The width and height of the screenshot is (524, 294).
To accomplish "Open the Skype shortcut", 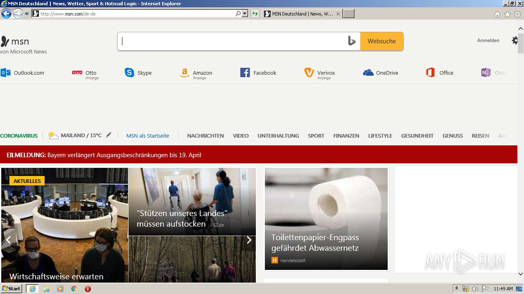I will coord(138,73).
